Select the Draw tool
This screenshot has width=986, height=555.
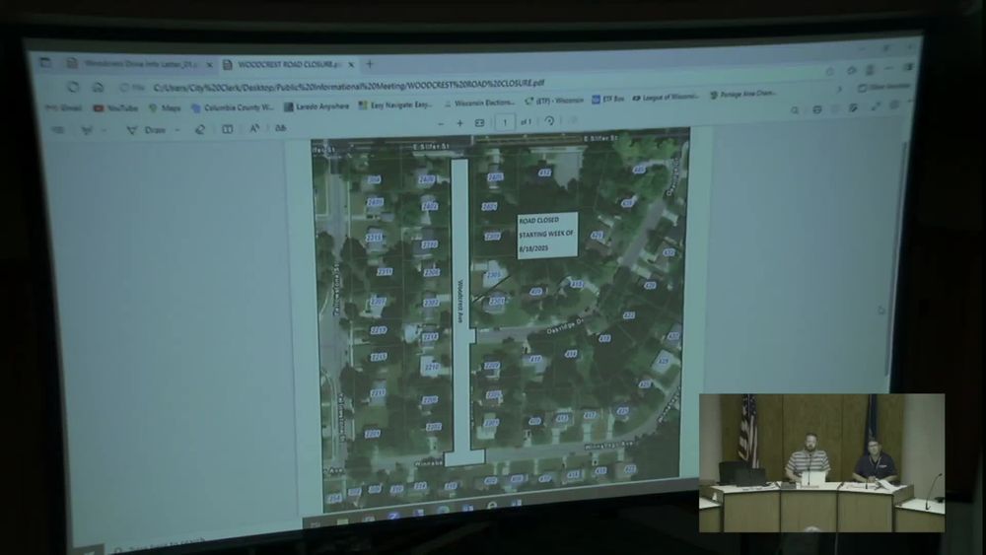click(147, 130)
